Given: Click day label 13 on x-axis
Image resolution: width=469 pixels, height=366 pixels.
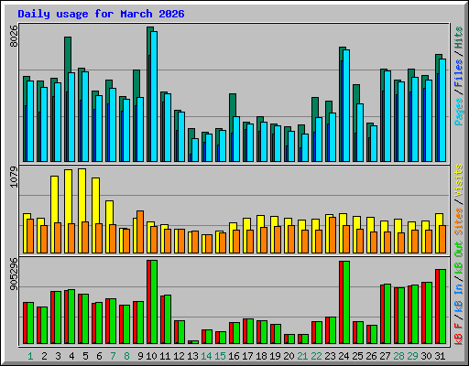Looking at the screenshot, I should tap(192, 356).
